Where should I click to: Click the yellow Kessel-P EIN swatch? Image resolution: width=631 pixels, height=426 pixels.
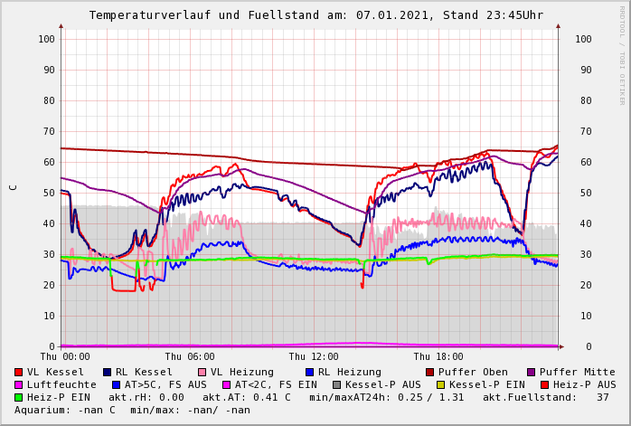click(x=443, y=385)
